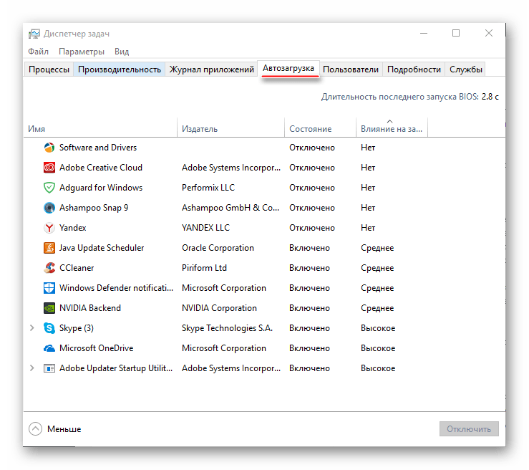Select the Ashampoo Snap 9 entry
Image resolution: width=529 pixels, height=470 pixels.
point(94,208)
